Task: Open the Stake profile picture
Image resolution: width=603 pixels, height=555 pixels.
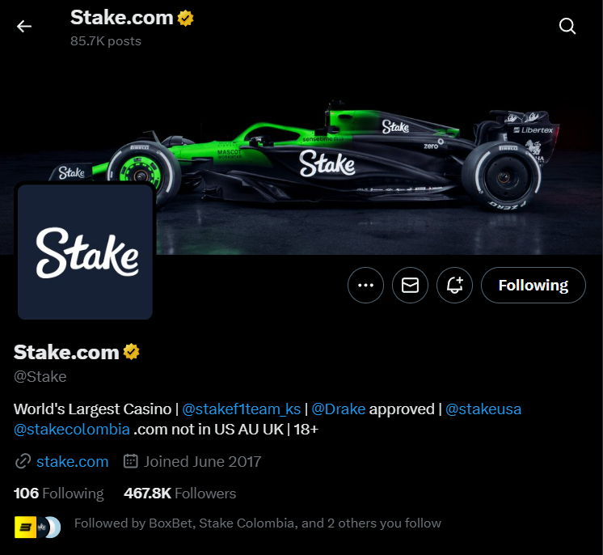Action: [85, 252]
